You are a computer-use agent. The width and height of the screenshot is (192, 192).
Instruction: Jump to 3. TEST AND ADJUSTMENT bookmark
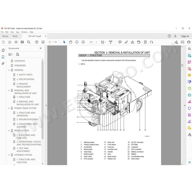[x=23, y=150]
